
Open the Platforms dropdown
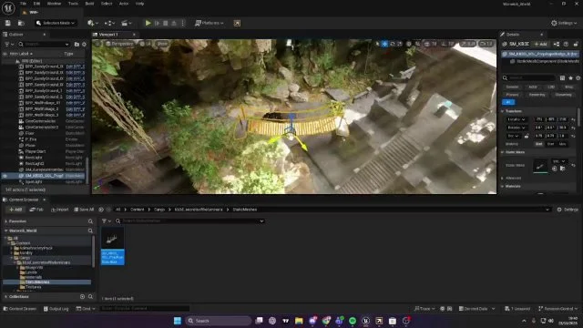pyautogui.click(x=210, y=23)
